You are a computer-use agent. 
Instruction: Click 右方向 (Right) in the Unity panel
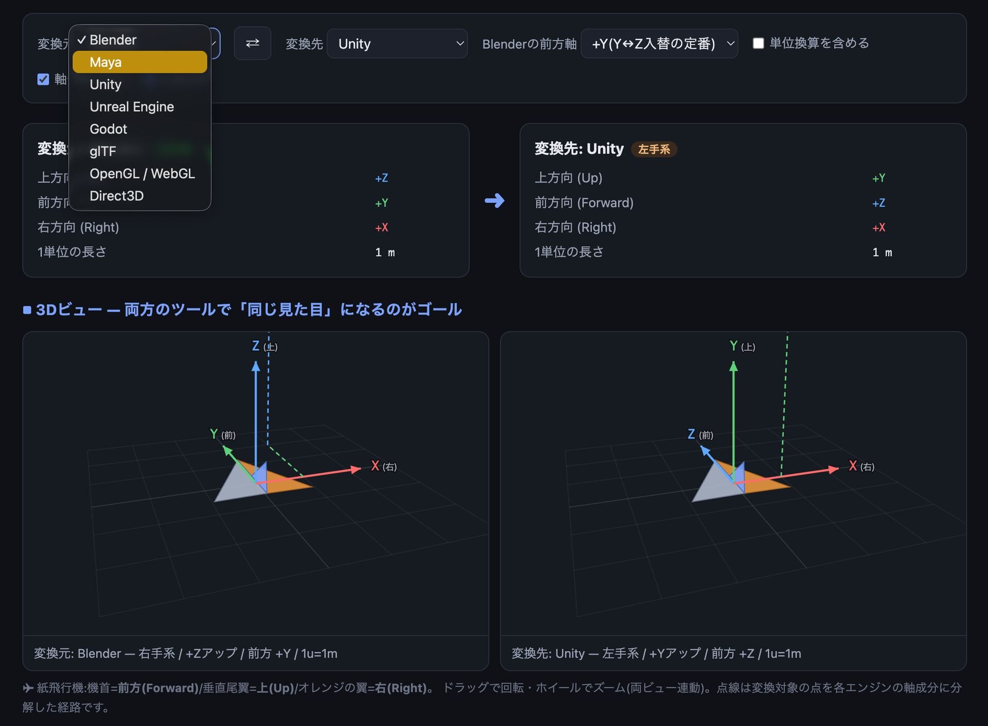(575, 227)
